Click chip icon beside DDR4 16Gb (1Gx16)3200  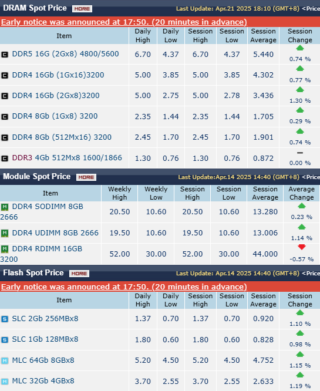[x=5, y=75]
